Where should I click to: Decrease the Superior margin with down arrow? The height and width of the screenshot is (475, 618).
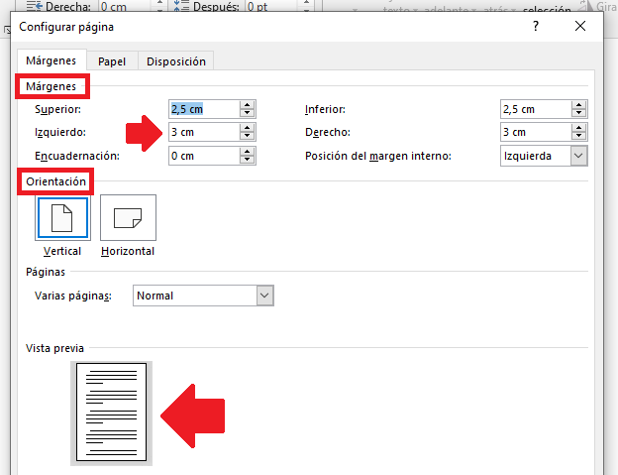pyautogui.click(x=248, y=113)
